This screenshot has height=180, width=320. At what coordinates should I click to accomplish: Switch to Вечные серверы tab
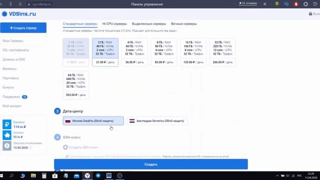tap(184, 24)
